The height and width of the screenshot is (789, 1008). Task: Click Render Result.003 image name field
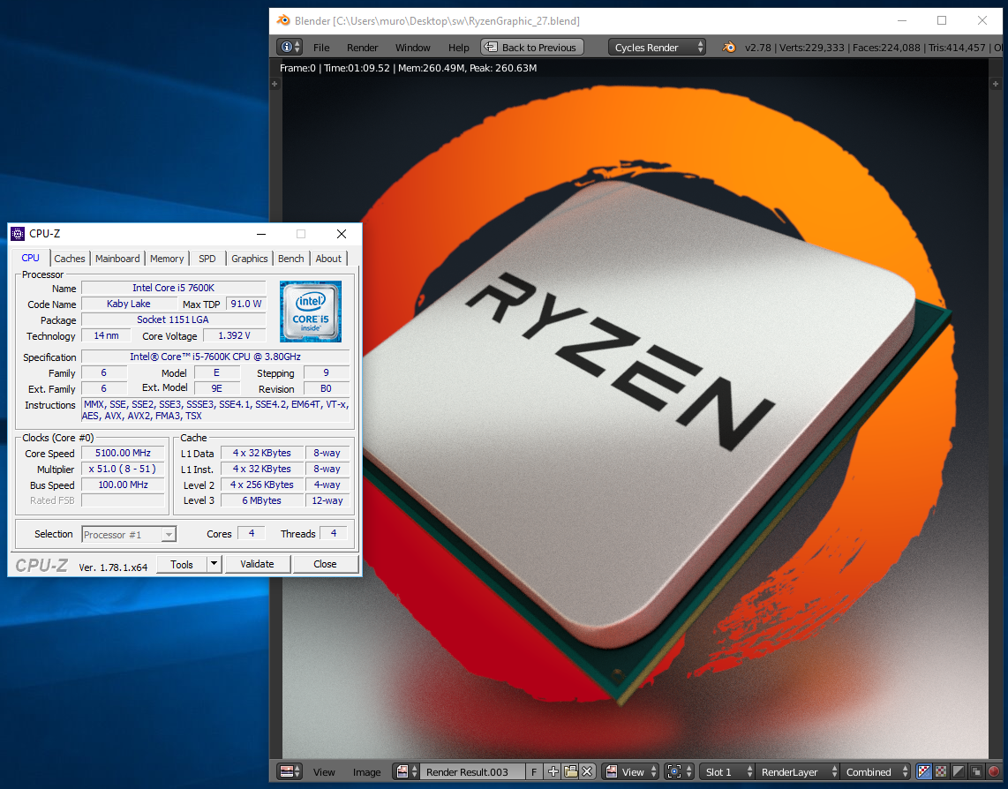[x=473, y=771]
